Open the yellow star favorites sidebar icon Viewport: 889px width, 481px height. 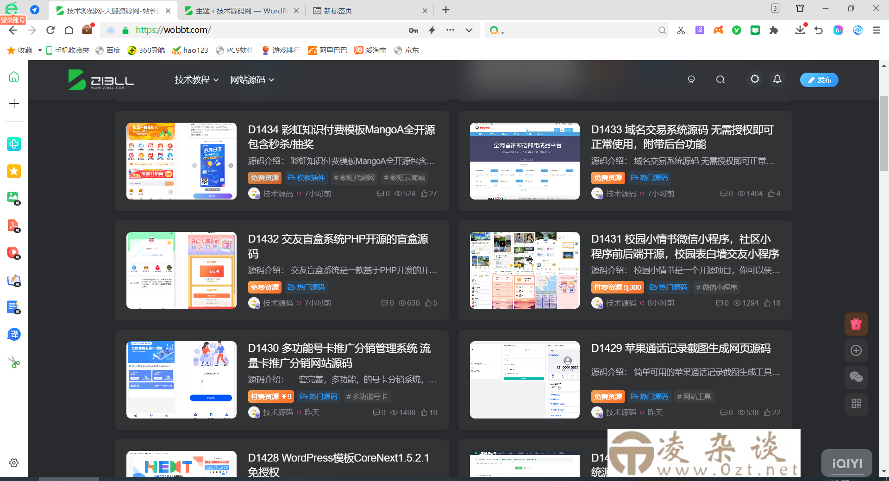(14, 171)
